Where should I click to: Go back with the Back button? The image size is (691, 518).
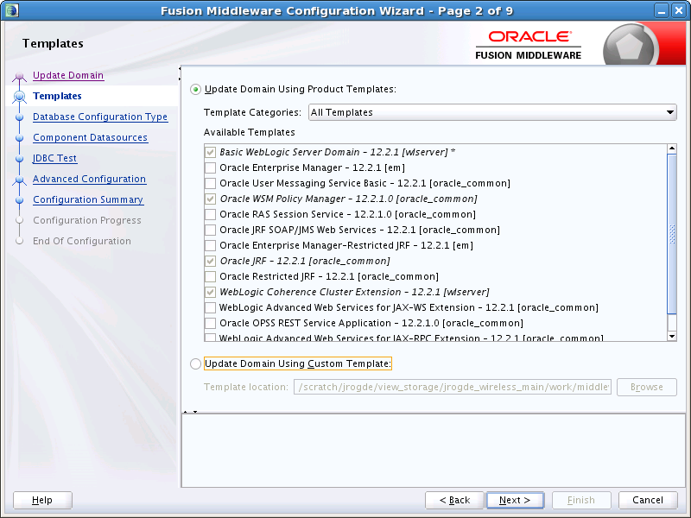pos(454,500)
